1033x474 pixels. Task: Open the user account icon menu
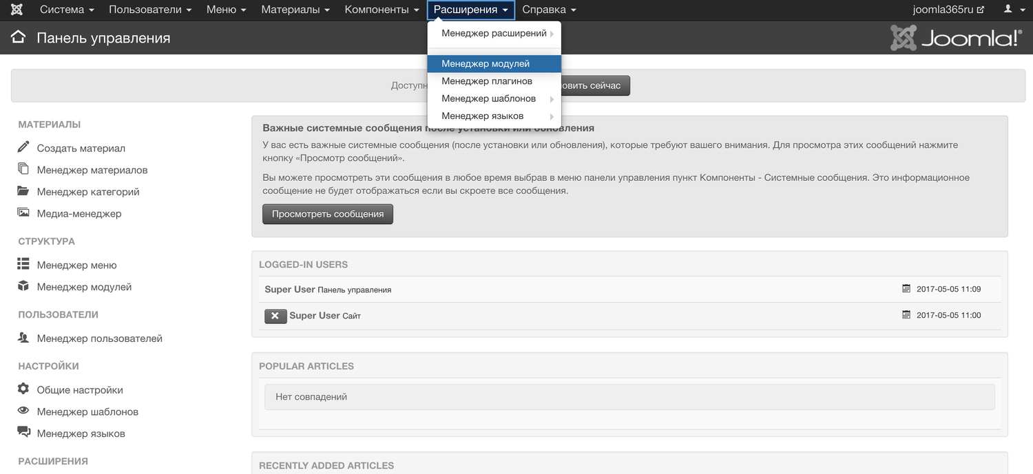[1012, 10]
